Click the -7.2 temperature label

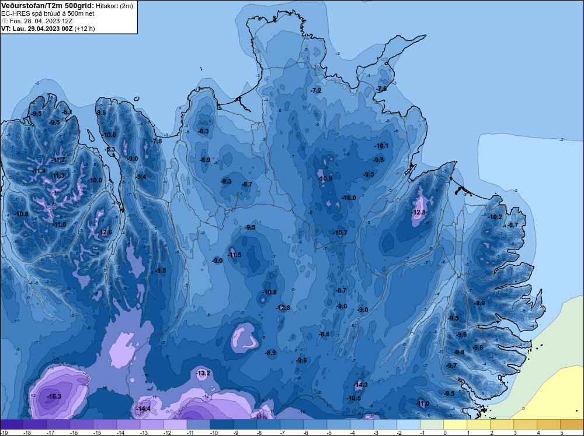coord(316,90)
